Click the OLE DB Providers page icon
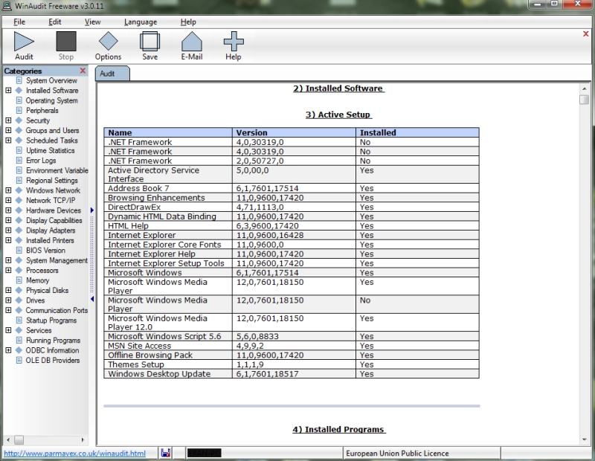The width and height of the screenshot is (595, 461). tap(19, 360)
